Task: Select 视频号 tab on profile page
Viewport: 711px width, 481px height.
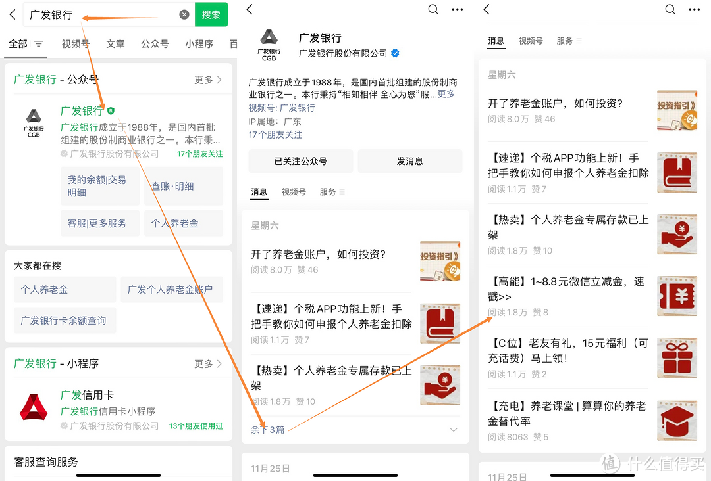Action: pos(294,192)
